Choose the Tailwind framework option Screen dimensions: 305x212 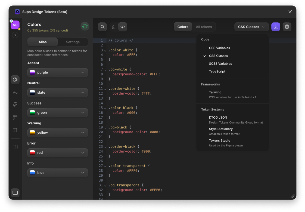233,95
